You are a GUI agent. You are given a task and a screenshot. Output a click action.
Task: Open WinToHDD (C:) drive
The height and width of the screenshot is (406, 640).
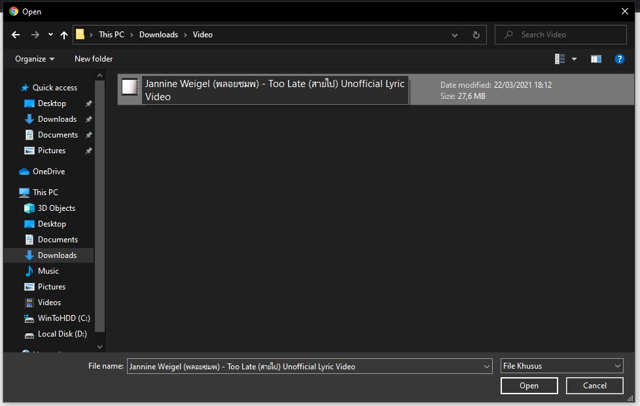click(57, 318)
